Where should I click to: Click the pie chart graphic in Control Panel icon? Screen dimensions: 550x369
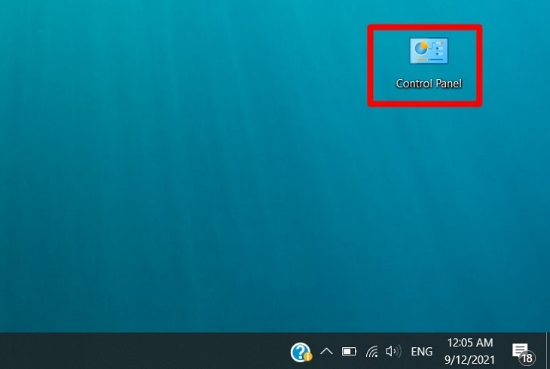pyautogui.click(x=420, y=48)
